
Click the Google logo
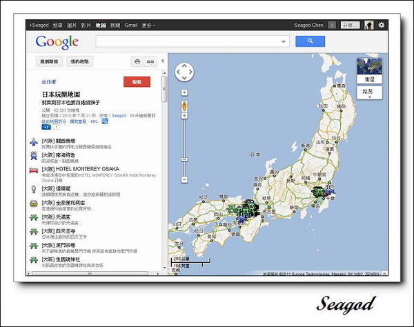click(x=57, y=41)
